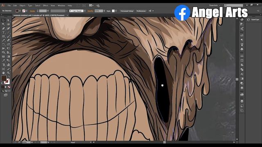Open the Symbols panel icon
The image size is (262, 147).
point(242,49)
